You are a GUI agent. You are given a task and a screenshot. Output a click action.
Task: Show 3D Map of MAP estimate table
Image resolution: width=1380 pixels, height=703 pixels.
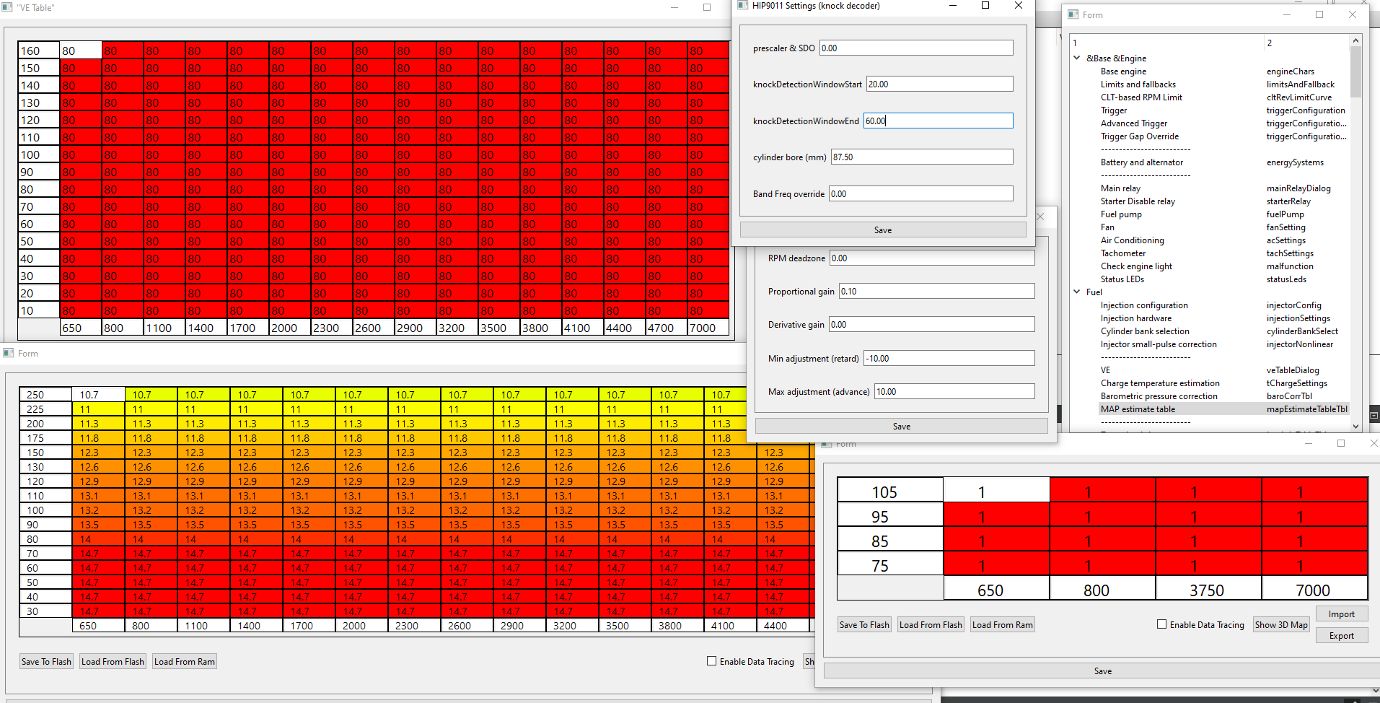click(x=1281, y=625)
